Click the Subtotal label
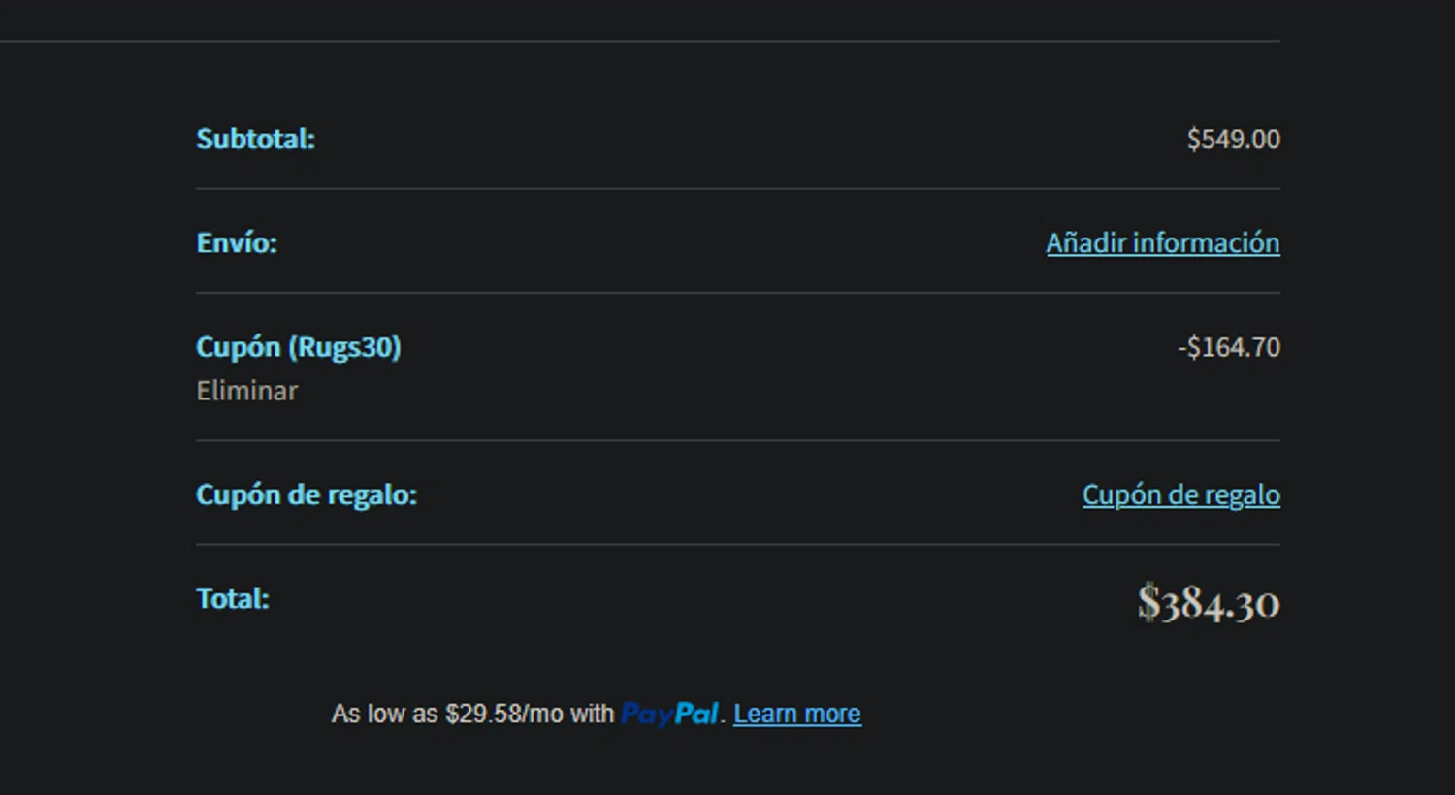The width and height of the screenshot is (1455, 795). point(255,139)
